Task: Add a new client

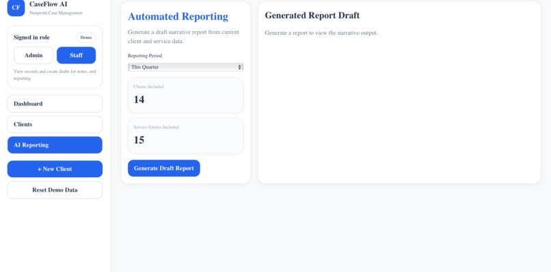Action: point(55,169)
